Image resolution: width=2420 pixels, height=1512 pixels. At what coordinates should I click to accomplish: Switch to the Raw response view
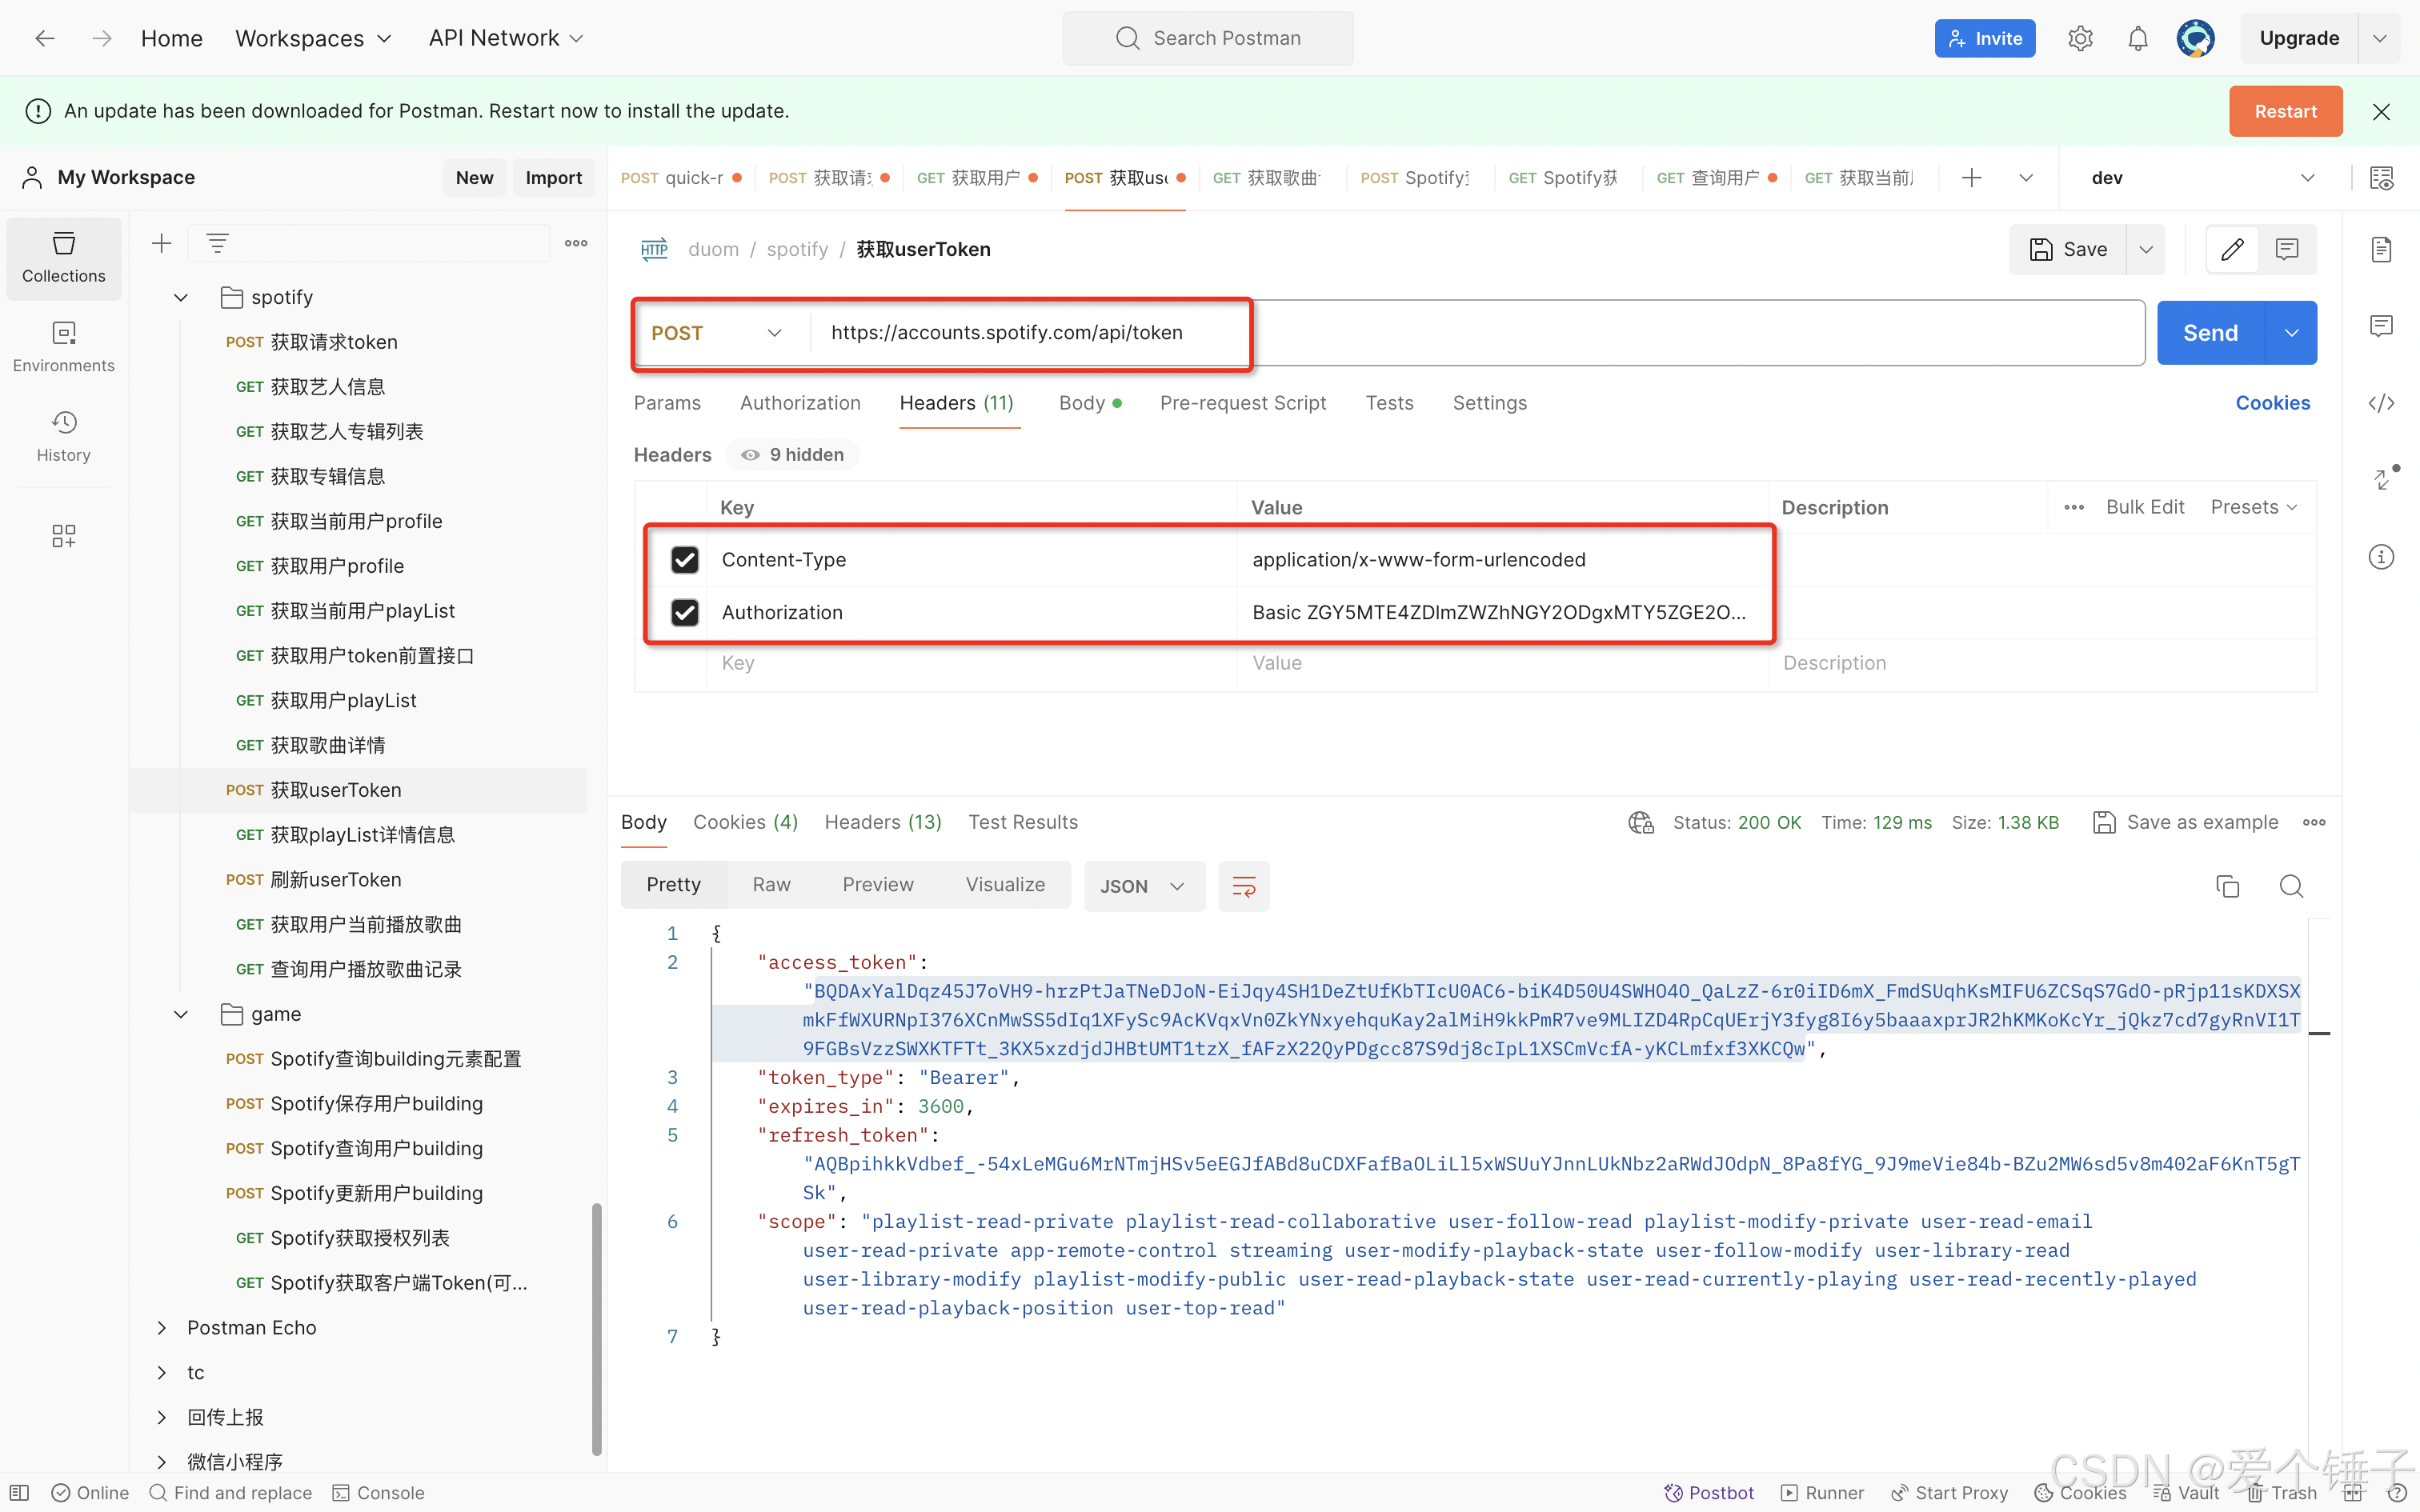point(771,885)
